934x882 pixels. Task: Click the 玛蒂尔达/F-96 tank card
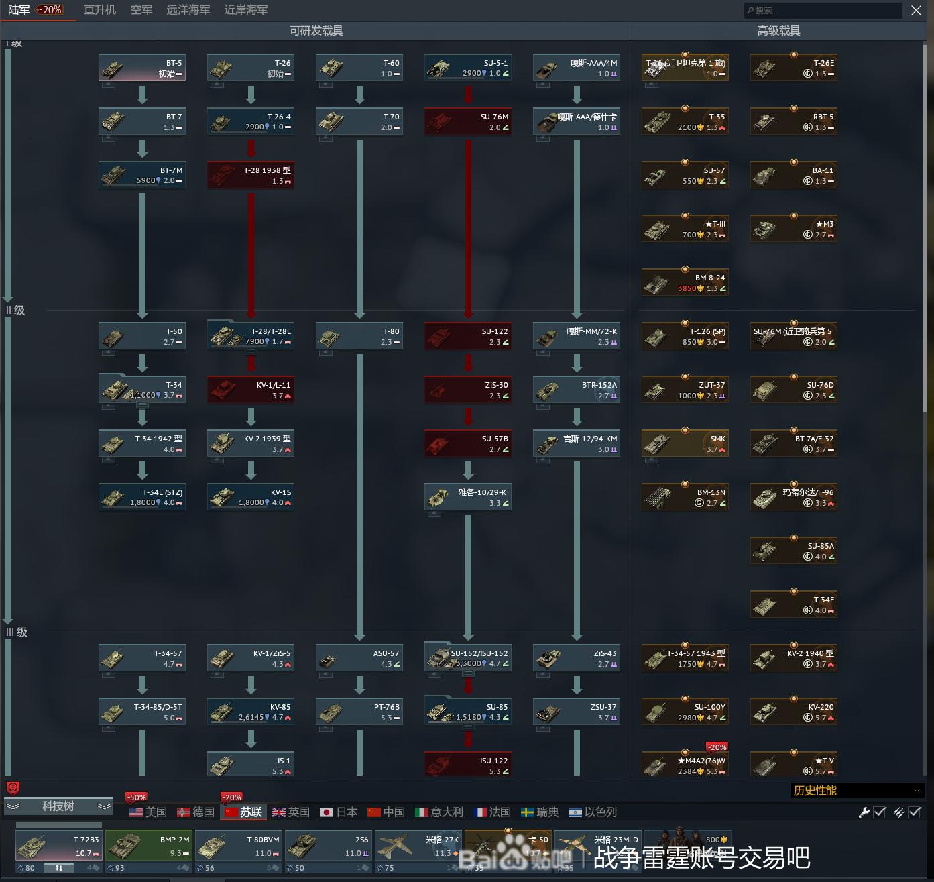tap(794, 497)
